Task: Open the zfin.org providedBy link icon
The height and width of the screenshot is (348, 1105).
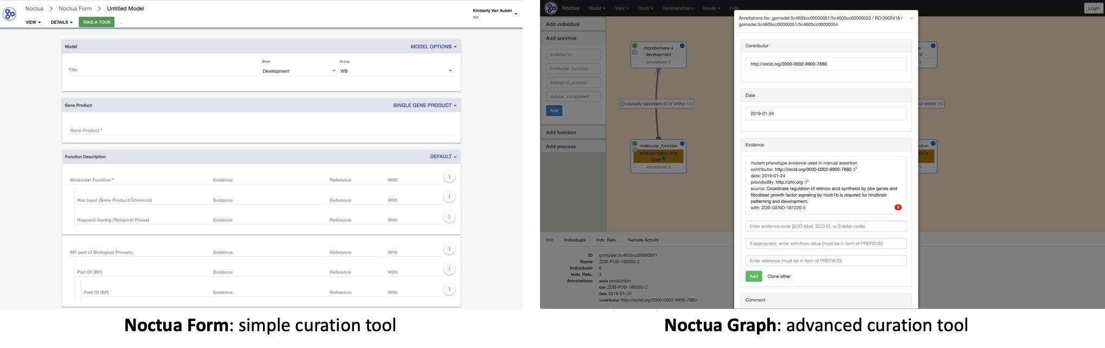Action: (x=806, y=182)
